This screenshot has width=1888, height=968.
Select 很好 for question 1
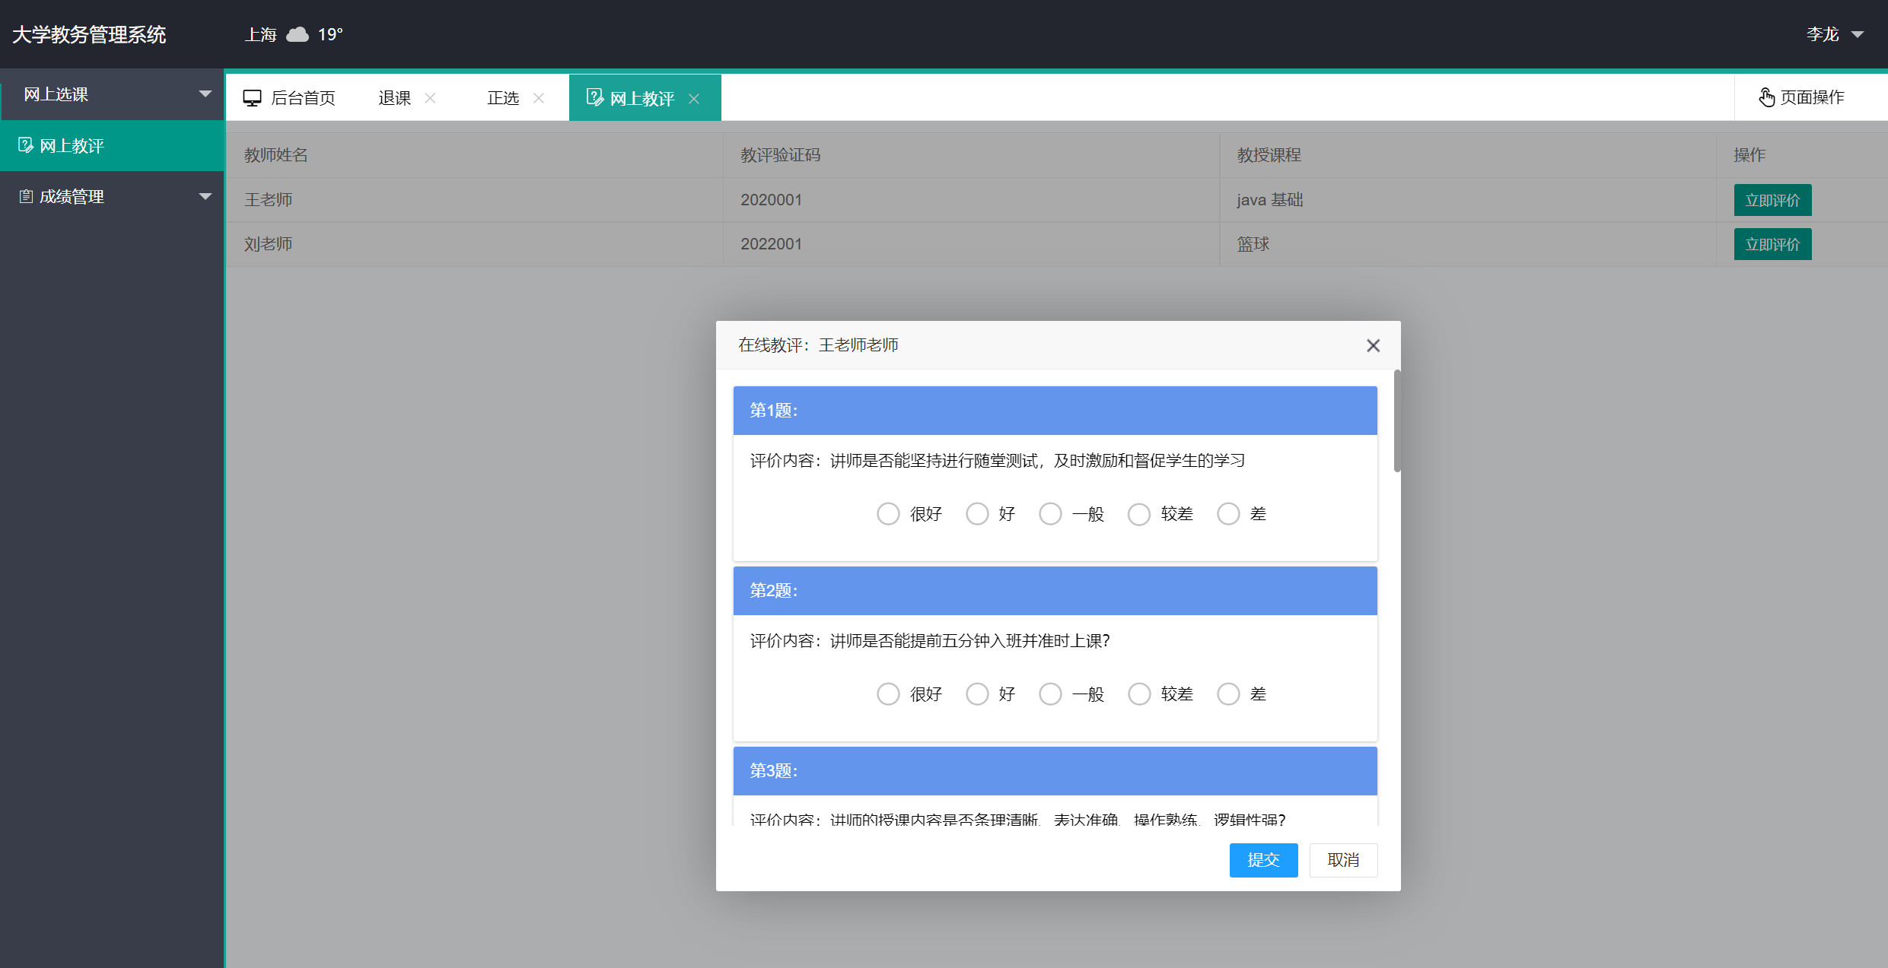888,513
